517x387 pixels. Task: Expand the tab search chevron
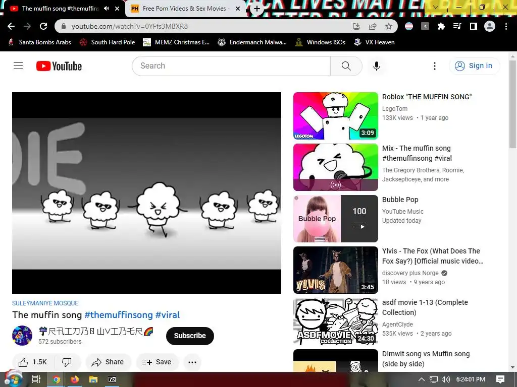[x=436, y=7]
